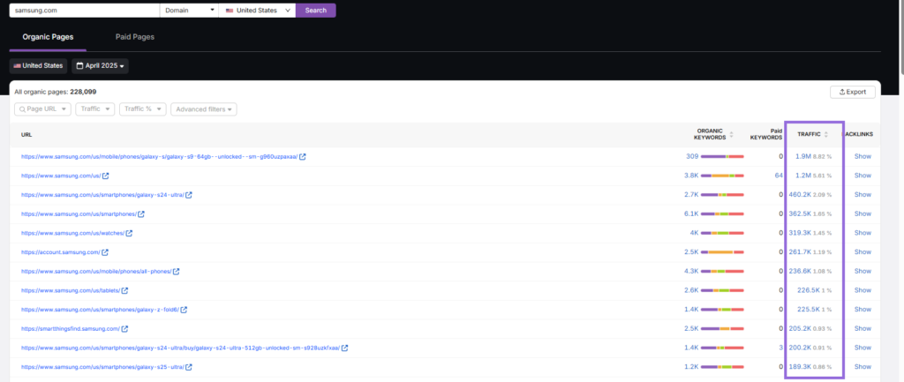Viewport: 904px width, 382px height.
Task: Open external link icon for galaxy-s25-ultra URL
Action: [x=189, y=367]
